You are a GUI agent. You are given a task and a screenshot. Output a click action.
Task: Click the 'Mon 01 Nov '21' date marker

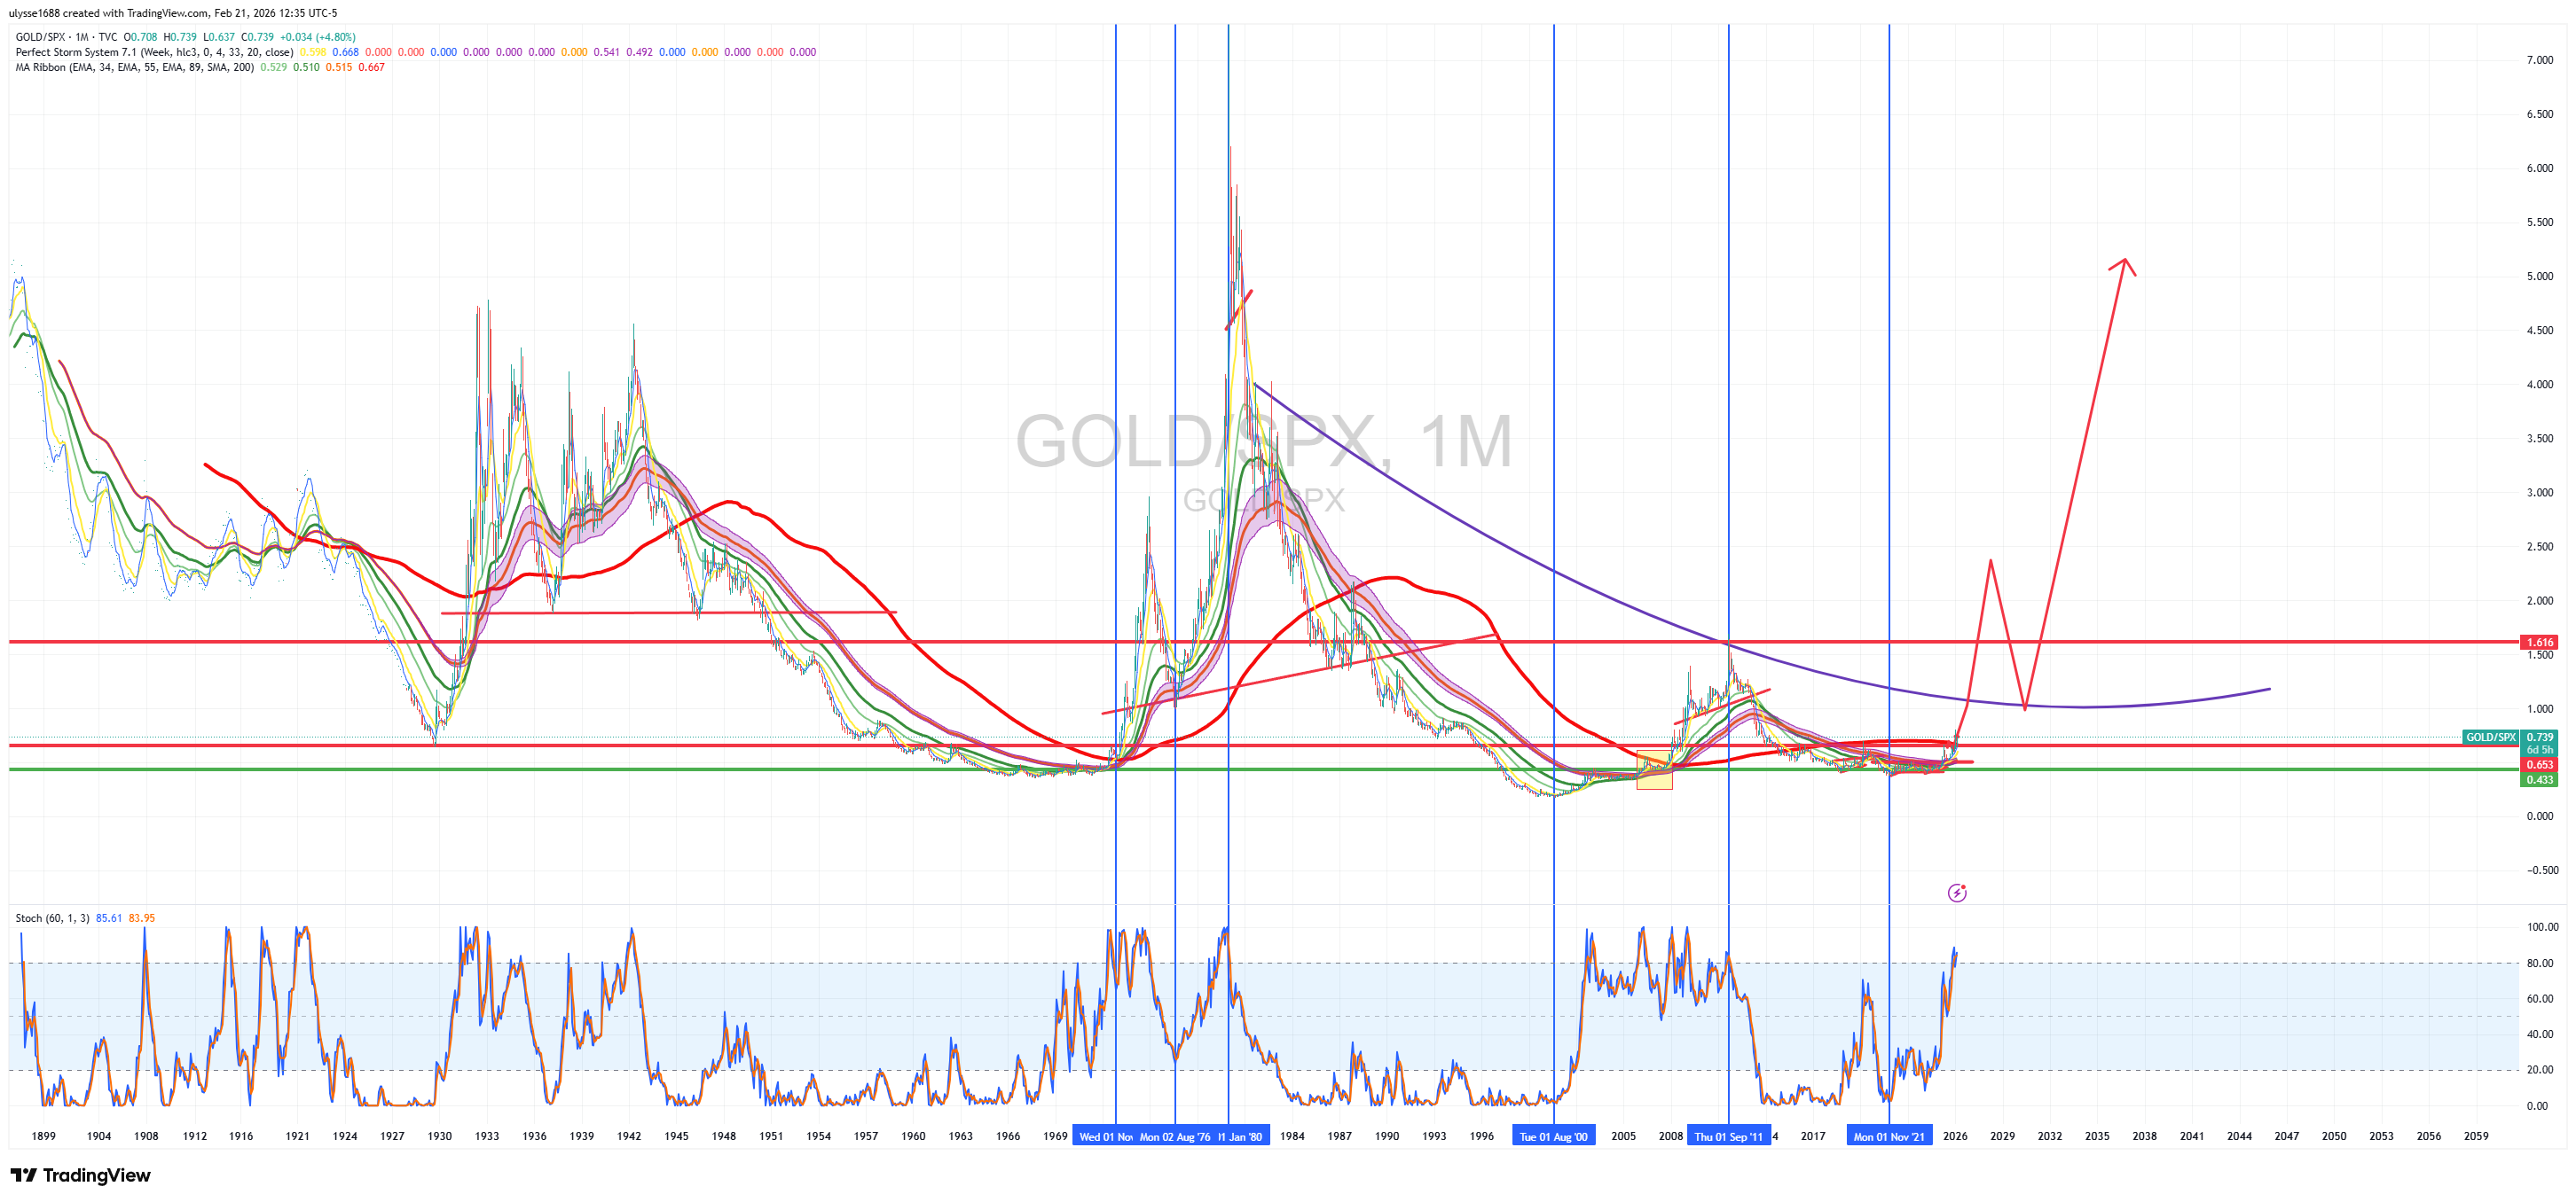click(x=1888, y=1136)
